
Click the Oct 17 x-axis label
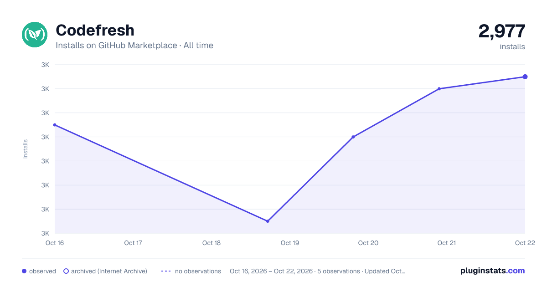click(133, 243)
